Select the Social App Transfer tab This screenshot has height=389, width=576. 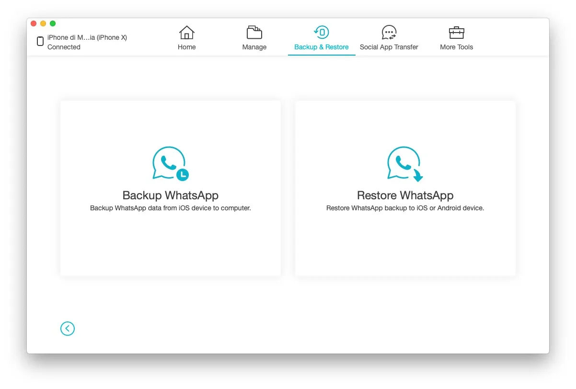tap(389, 47)
